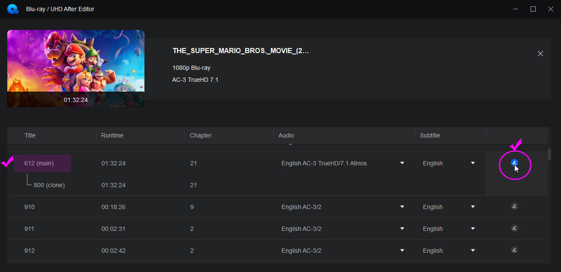Maximize the After Editor window
The width and height of the screenshot is (561, 272).
point(533,9)
